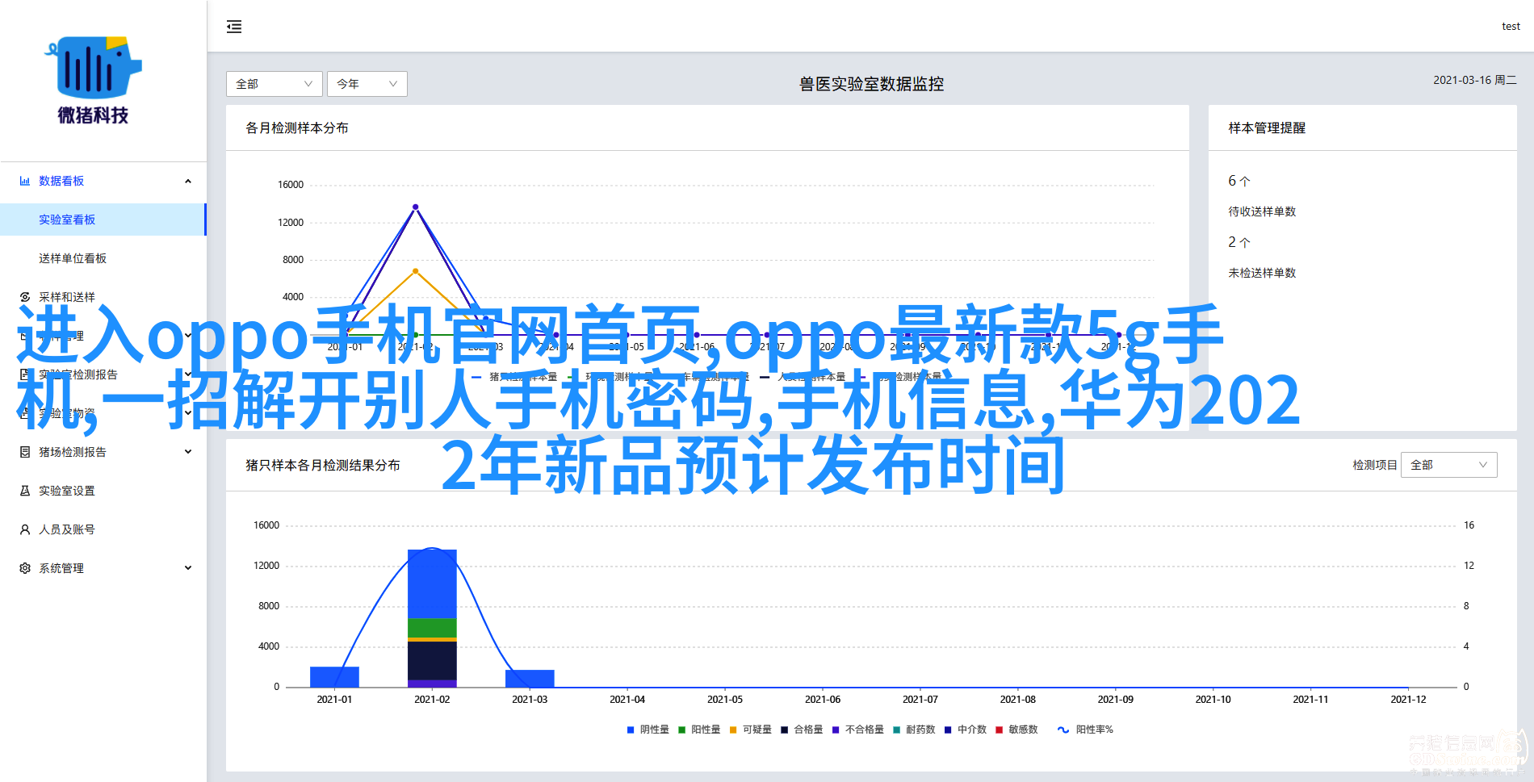Open 实验室设置 via its flask icon

[x=25, y=491]
